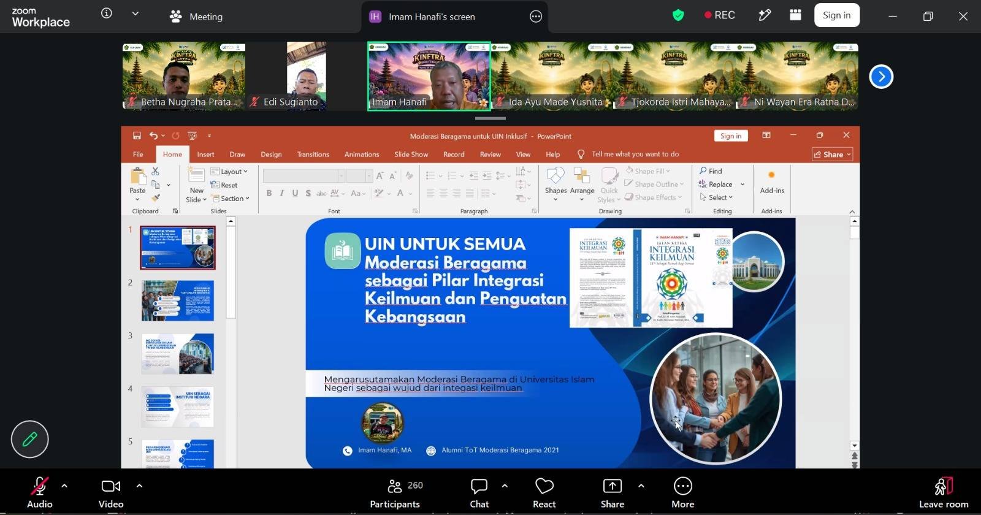Screen dimensions: 981x515
Task: Expand chat options arrow next to Chat
Action: [505, 486]
